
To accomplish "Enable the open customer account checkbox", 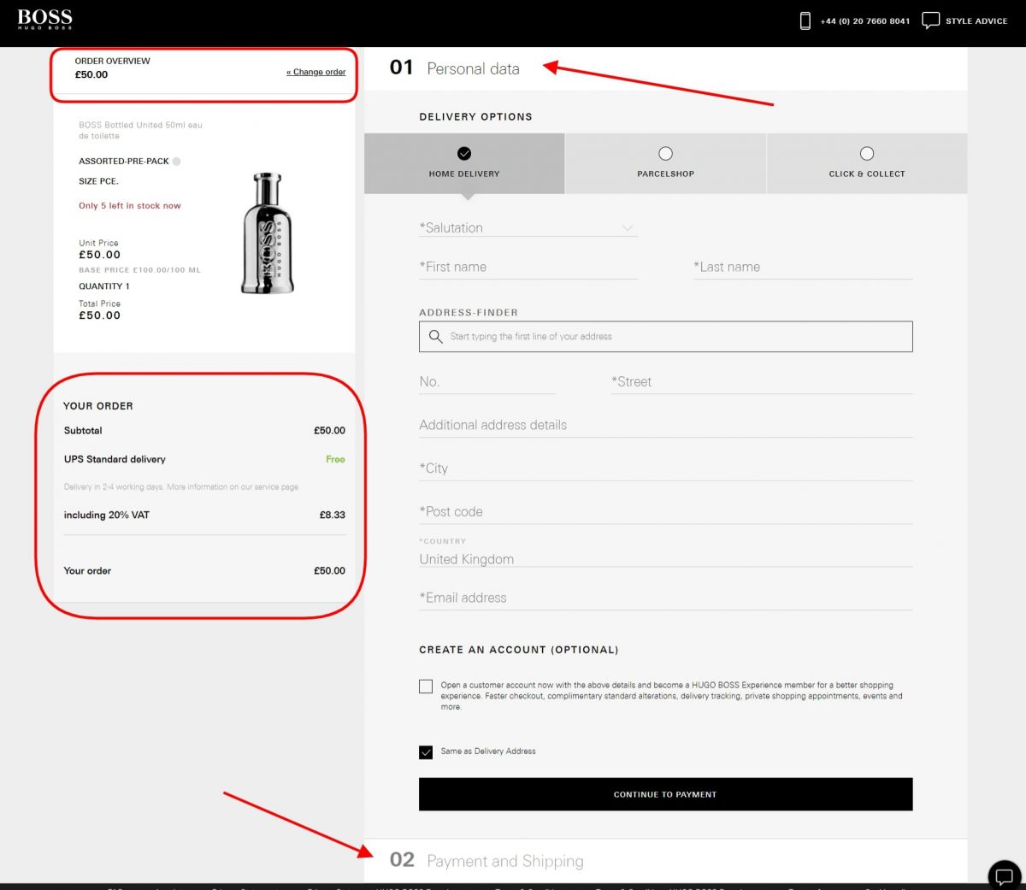I will [425, 686].
